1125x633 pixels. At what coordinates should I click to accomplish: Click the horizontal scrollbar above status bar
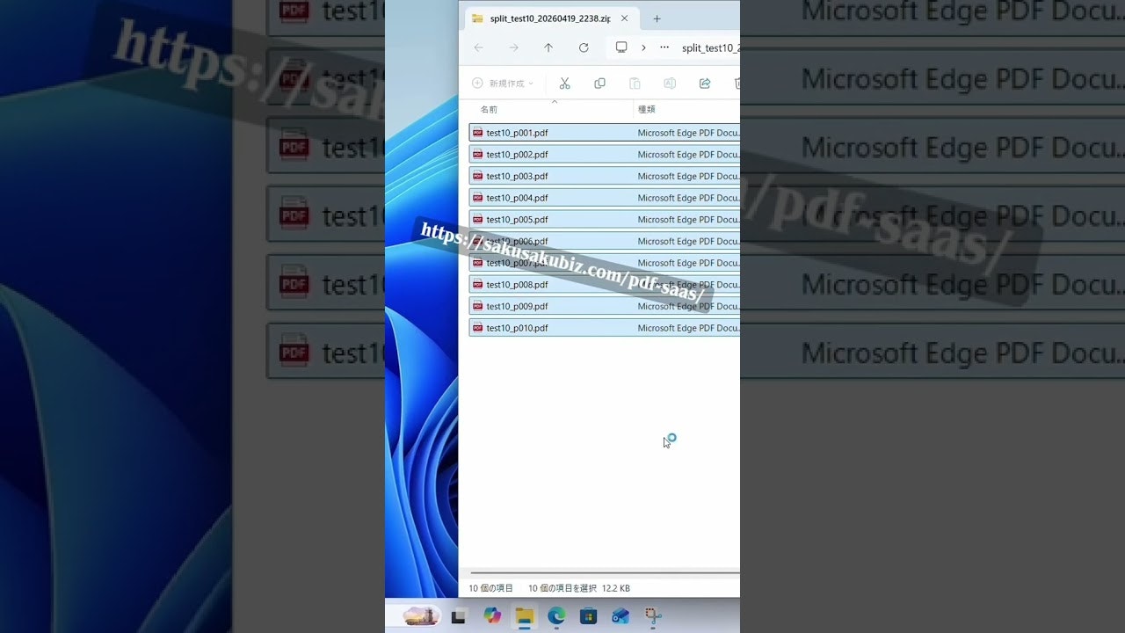click(x=606, y=572)
